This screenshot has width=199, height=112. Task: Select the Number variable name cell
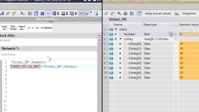click(x=129, y=34)
